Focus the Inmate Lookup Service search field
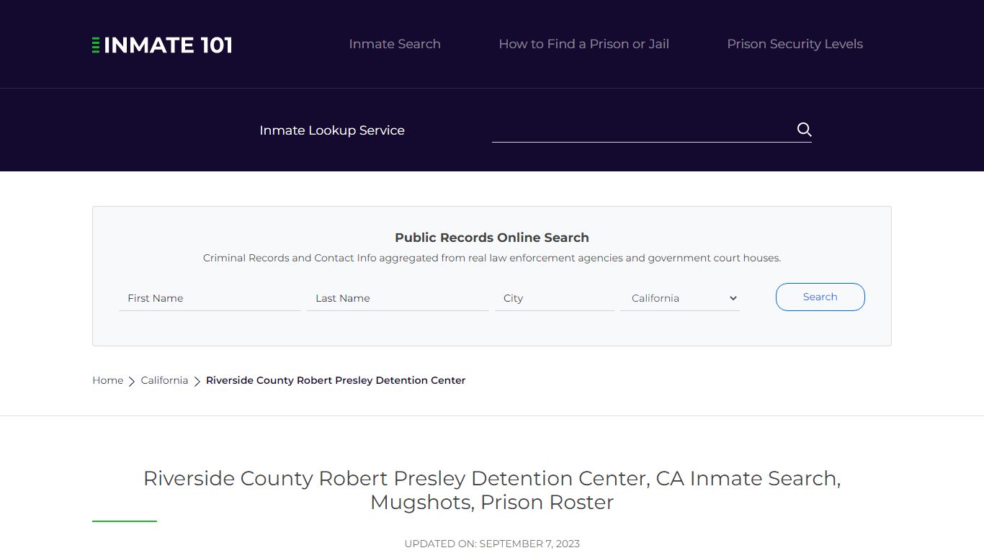Viewport: 984px width, 553px height. click(641, 130)
